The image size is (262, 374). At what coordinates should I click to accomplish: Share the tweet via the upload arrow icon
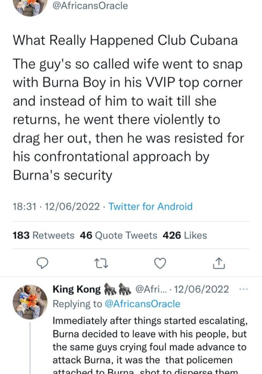click(218, 263)
